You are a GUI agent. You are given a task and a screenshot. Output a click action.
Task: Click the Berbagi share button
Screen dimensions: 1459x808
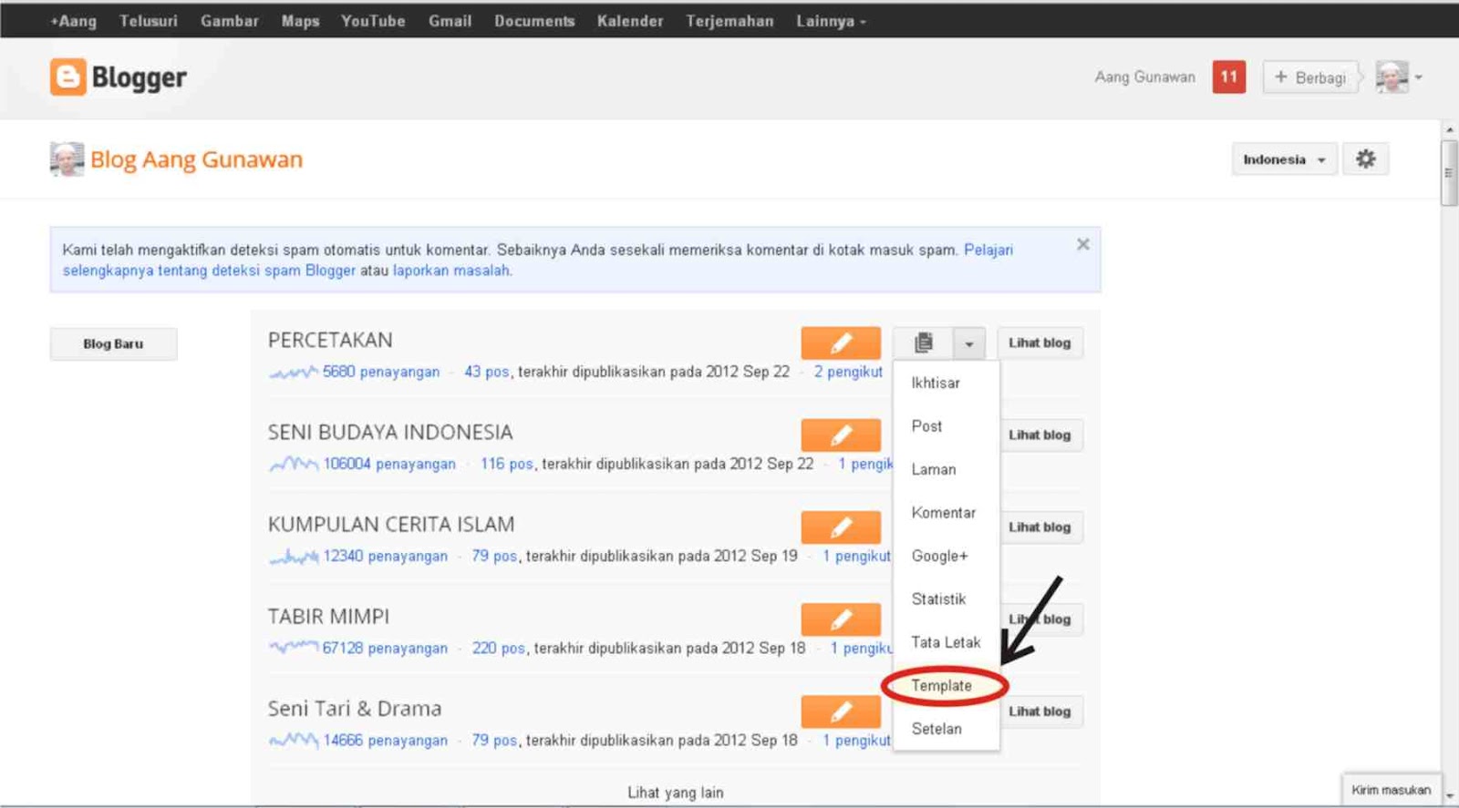[x=1310, y=77]
